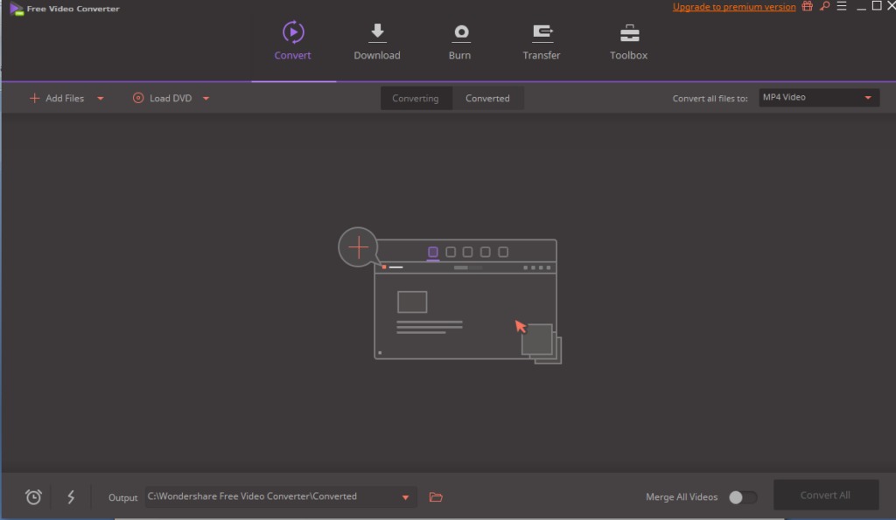
Task: Open the MP4 Video format dropdown
Action: tap(819, 98)
